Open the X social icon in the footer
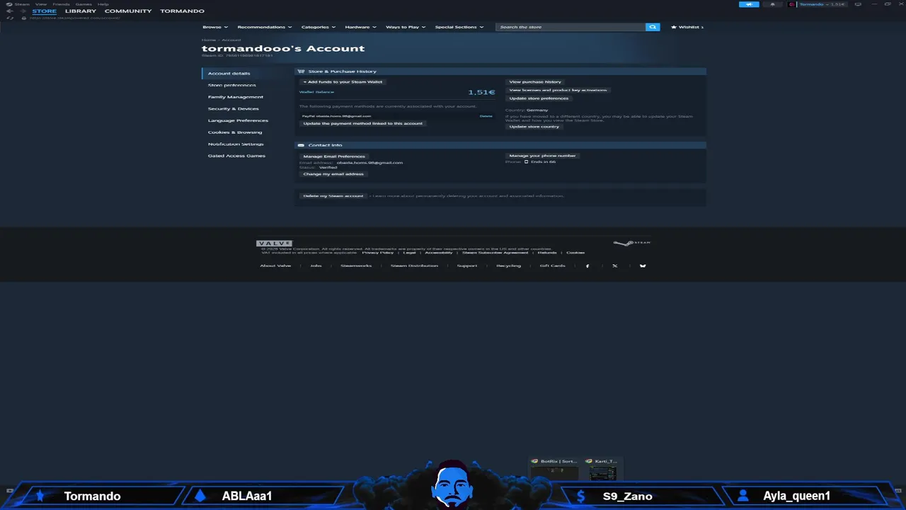Image resolution: width=906 pixels, height=510 pixels. tap(614, 266)
